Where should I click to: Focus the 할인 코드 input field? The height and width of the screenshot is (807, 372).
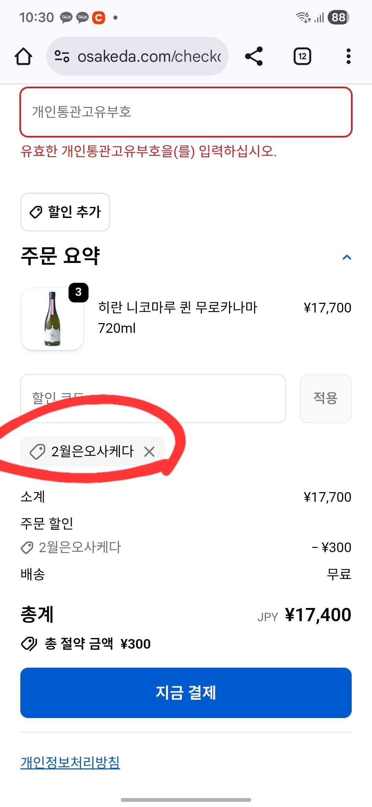(x=153, y=399)
